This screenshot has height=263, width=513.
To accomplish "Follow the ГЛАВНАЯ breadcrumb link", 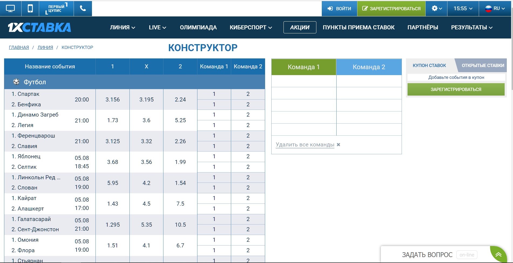I will point(19,47).
